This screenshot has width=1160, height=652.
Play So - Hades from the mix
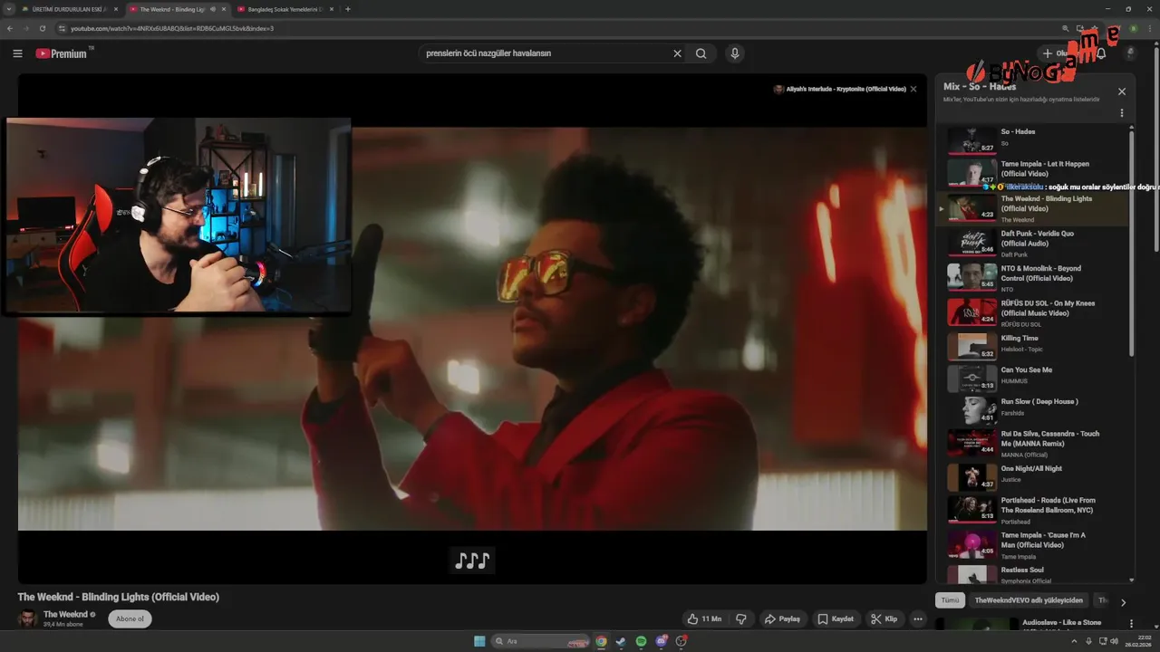tap(1032, 140)
